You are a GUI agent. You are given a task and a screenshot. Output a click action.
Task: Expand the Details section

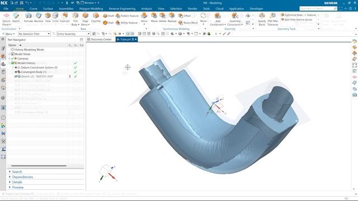click(10, 182)
